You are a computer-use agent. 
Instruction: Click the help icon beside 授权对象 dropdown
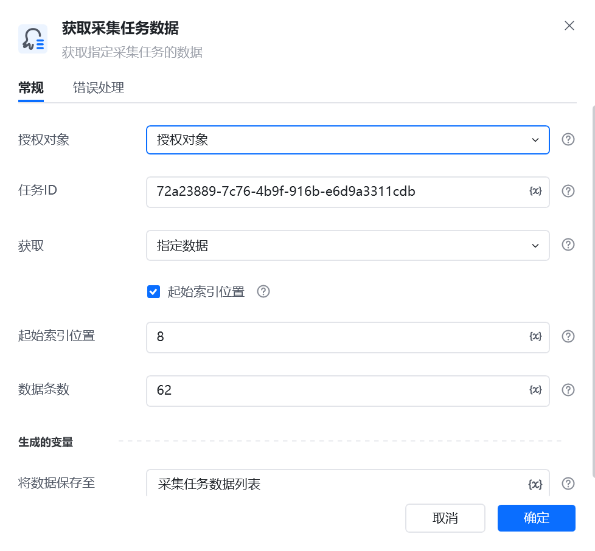point(568,139)
